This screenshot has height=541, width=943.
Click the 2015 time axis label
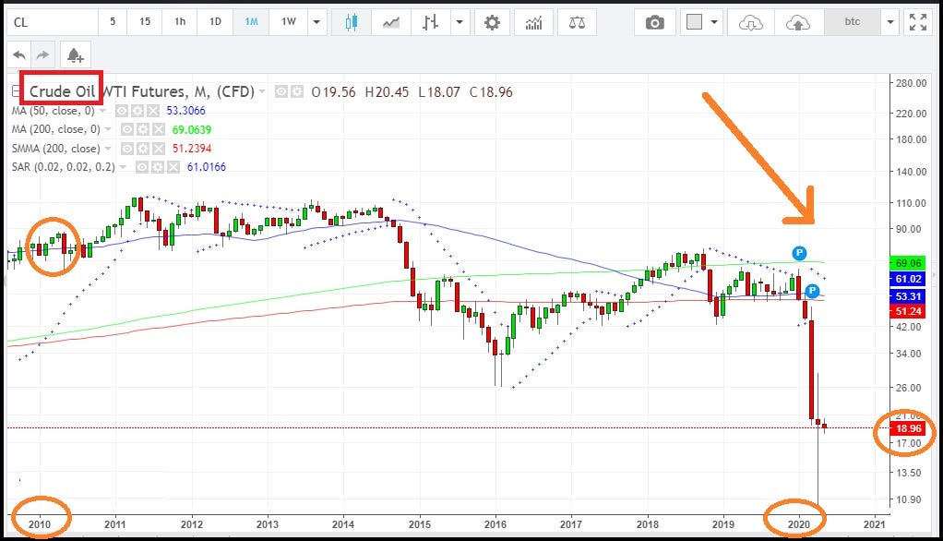tap(420, 524)
